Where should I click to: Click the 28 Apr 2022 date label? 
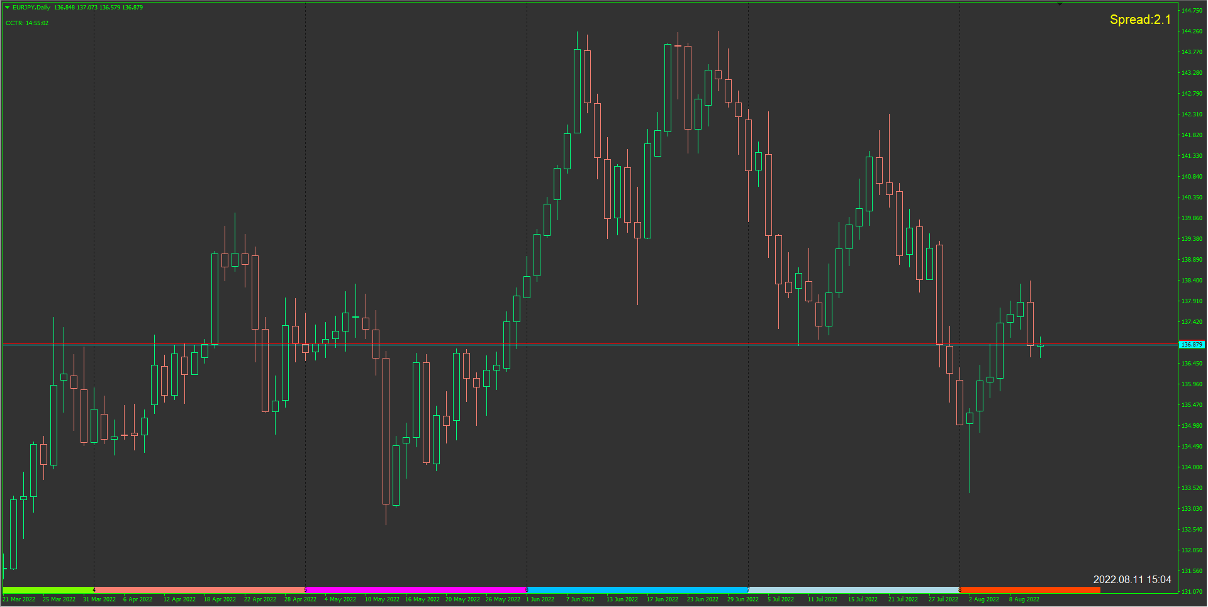click(300, 599)
